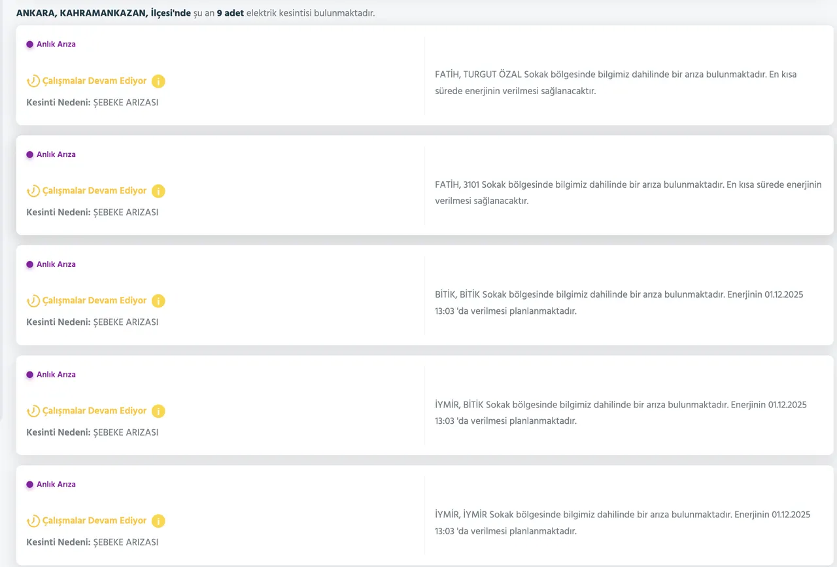Click purple status dot in İYMİR, BİTİK Sokak card
The image size is (837, 567).
[x=29, y=375]
